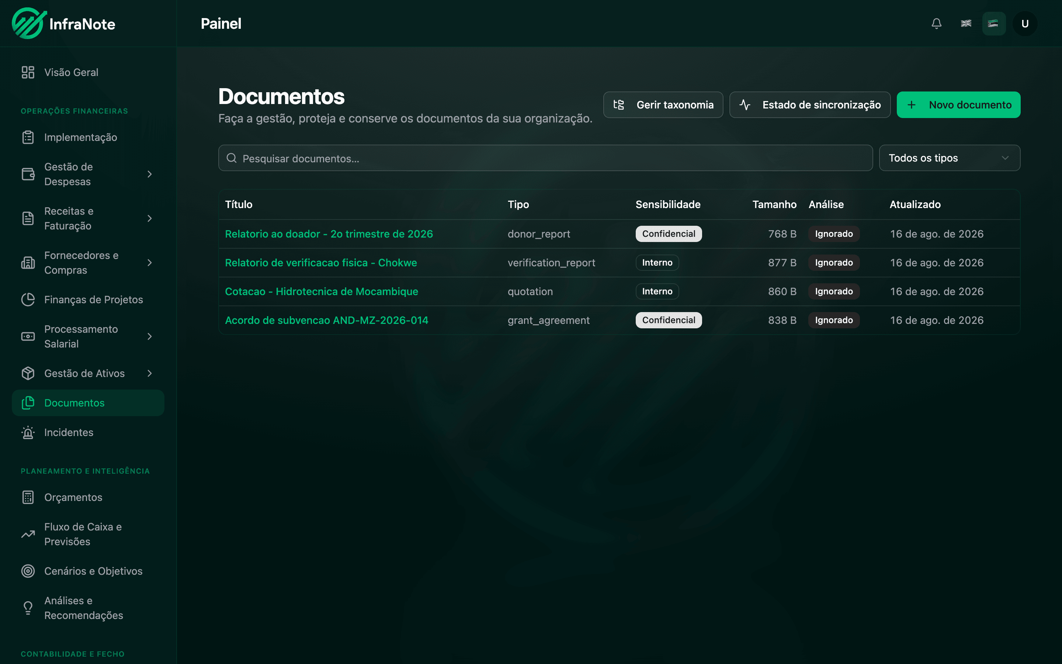Click Interno badge in verification_report row
The height and width of the screenshot is (664, 1062).
657,263
